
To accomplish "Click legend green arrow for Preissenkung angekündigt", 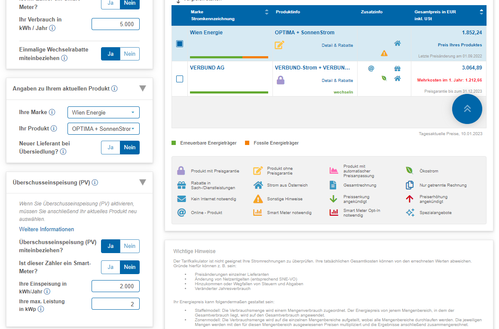I will (x=333, y=199).
